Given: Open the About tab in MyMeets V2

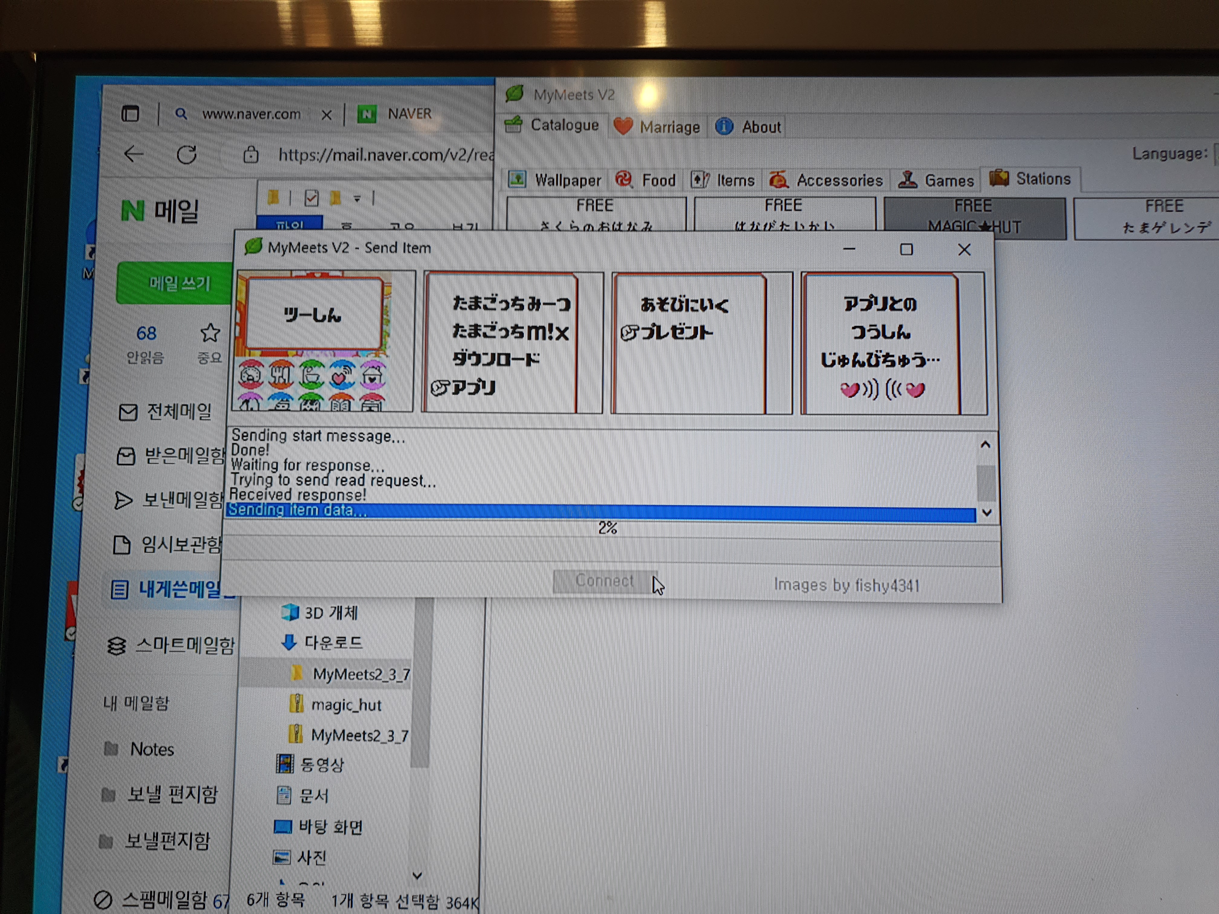Looking at the screenshot, I should pos(748,127).
